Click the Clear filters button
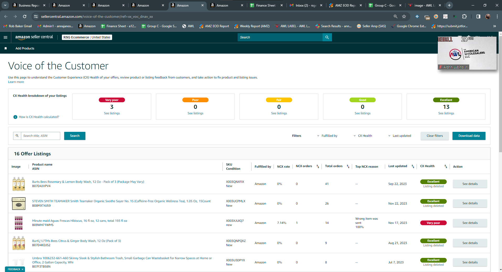502x272 pixels. 435,136
